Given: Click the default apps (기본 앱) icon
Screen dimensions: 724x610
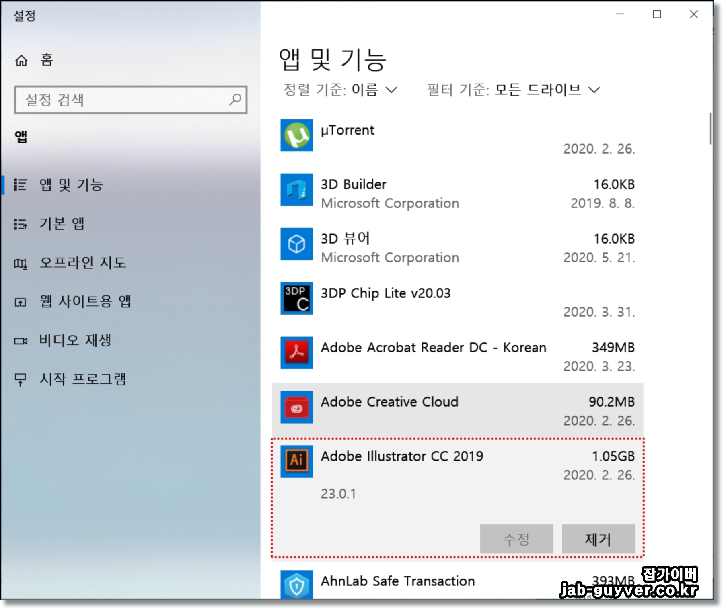Looking at the screenshot, I should pyautogui.click(x=21, y=224).
